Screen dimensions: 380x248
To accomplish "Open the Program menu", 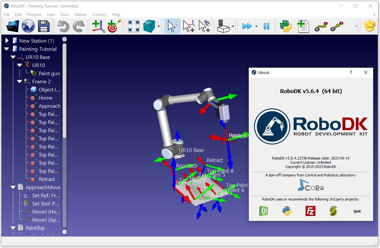I will point(34,15).
